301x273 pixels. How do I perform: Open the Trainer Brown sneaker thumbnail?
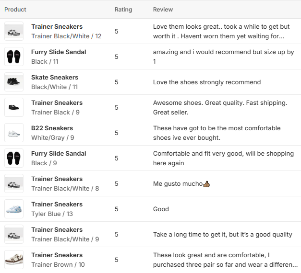[14, 260]
